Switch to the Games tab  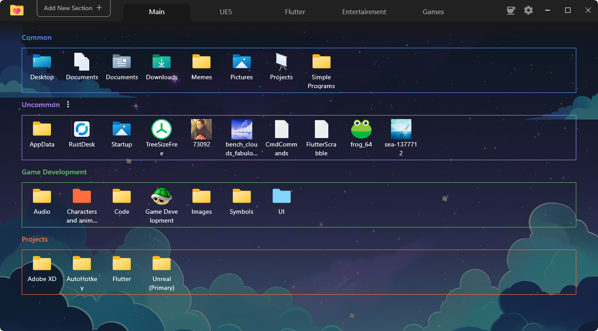(434, 12)
